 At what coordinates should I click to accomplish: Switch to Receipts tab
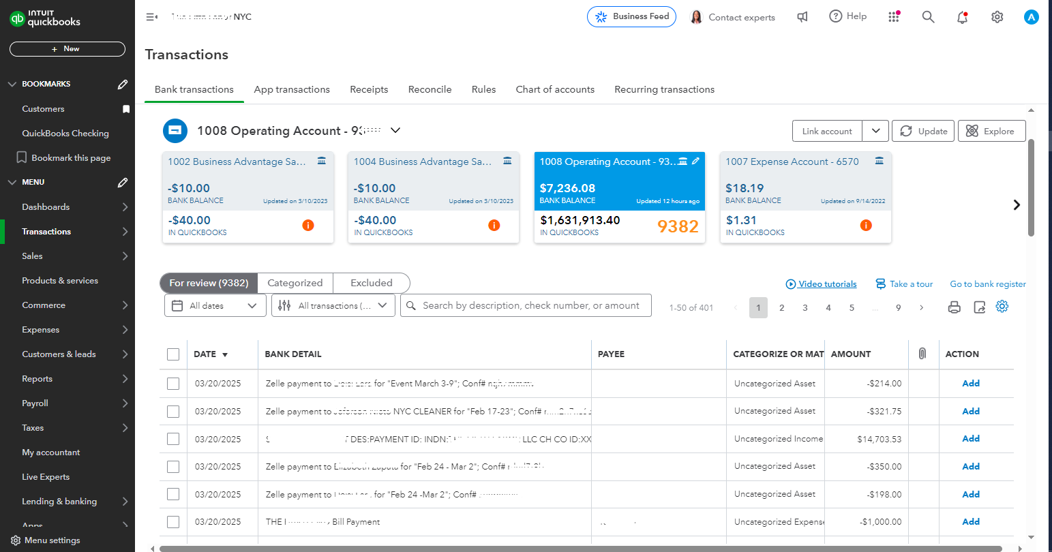click(x=369, y=89)
